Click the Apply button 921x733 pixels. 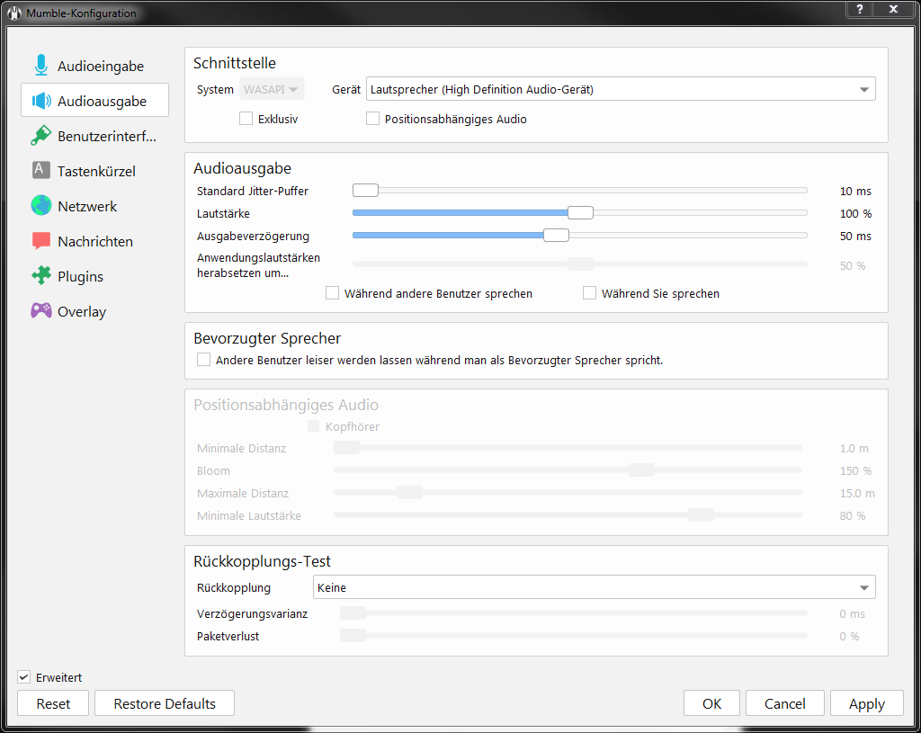click(866, 703)
